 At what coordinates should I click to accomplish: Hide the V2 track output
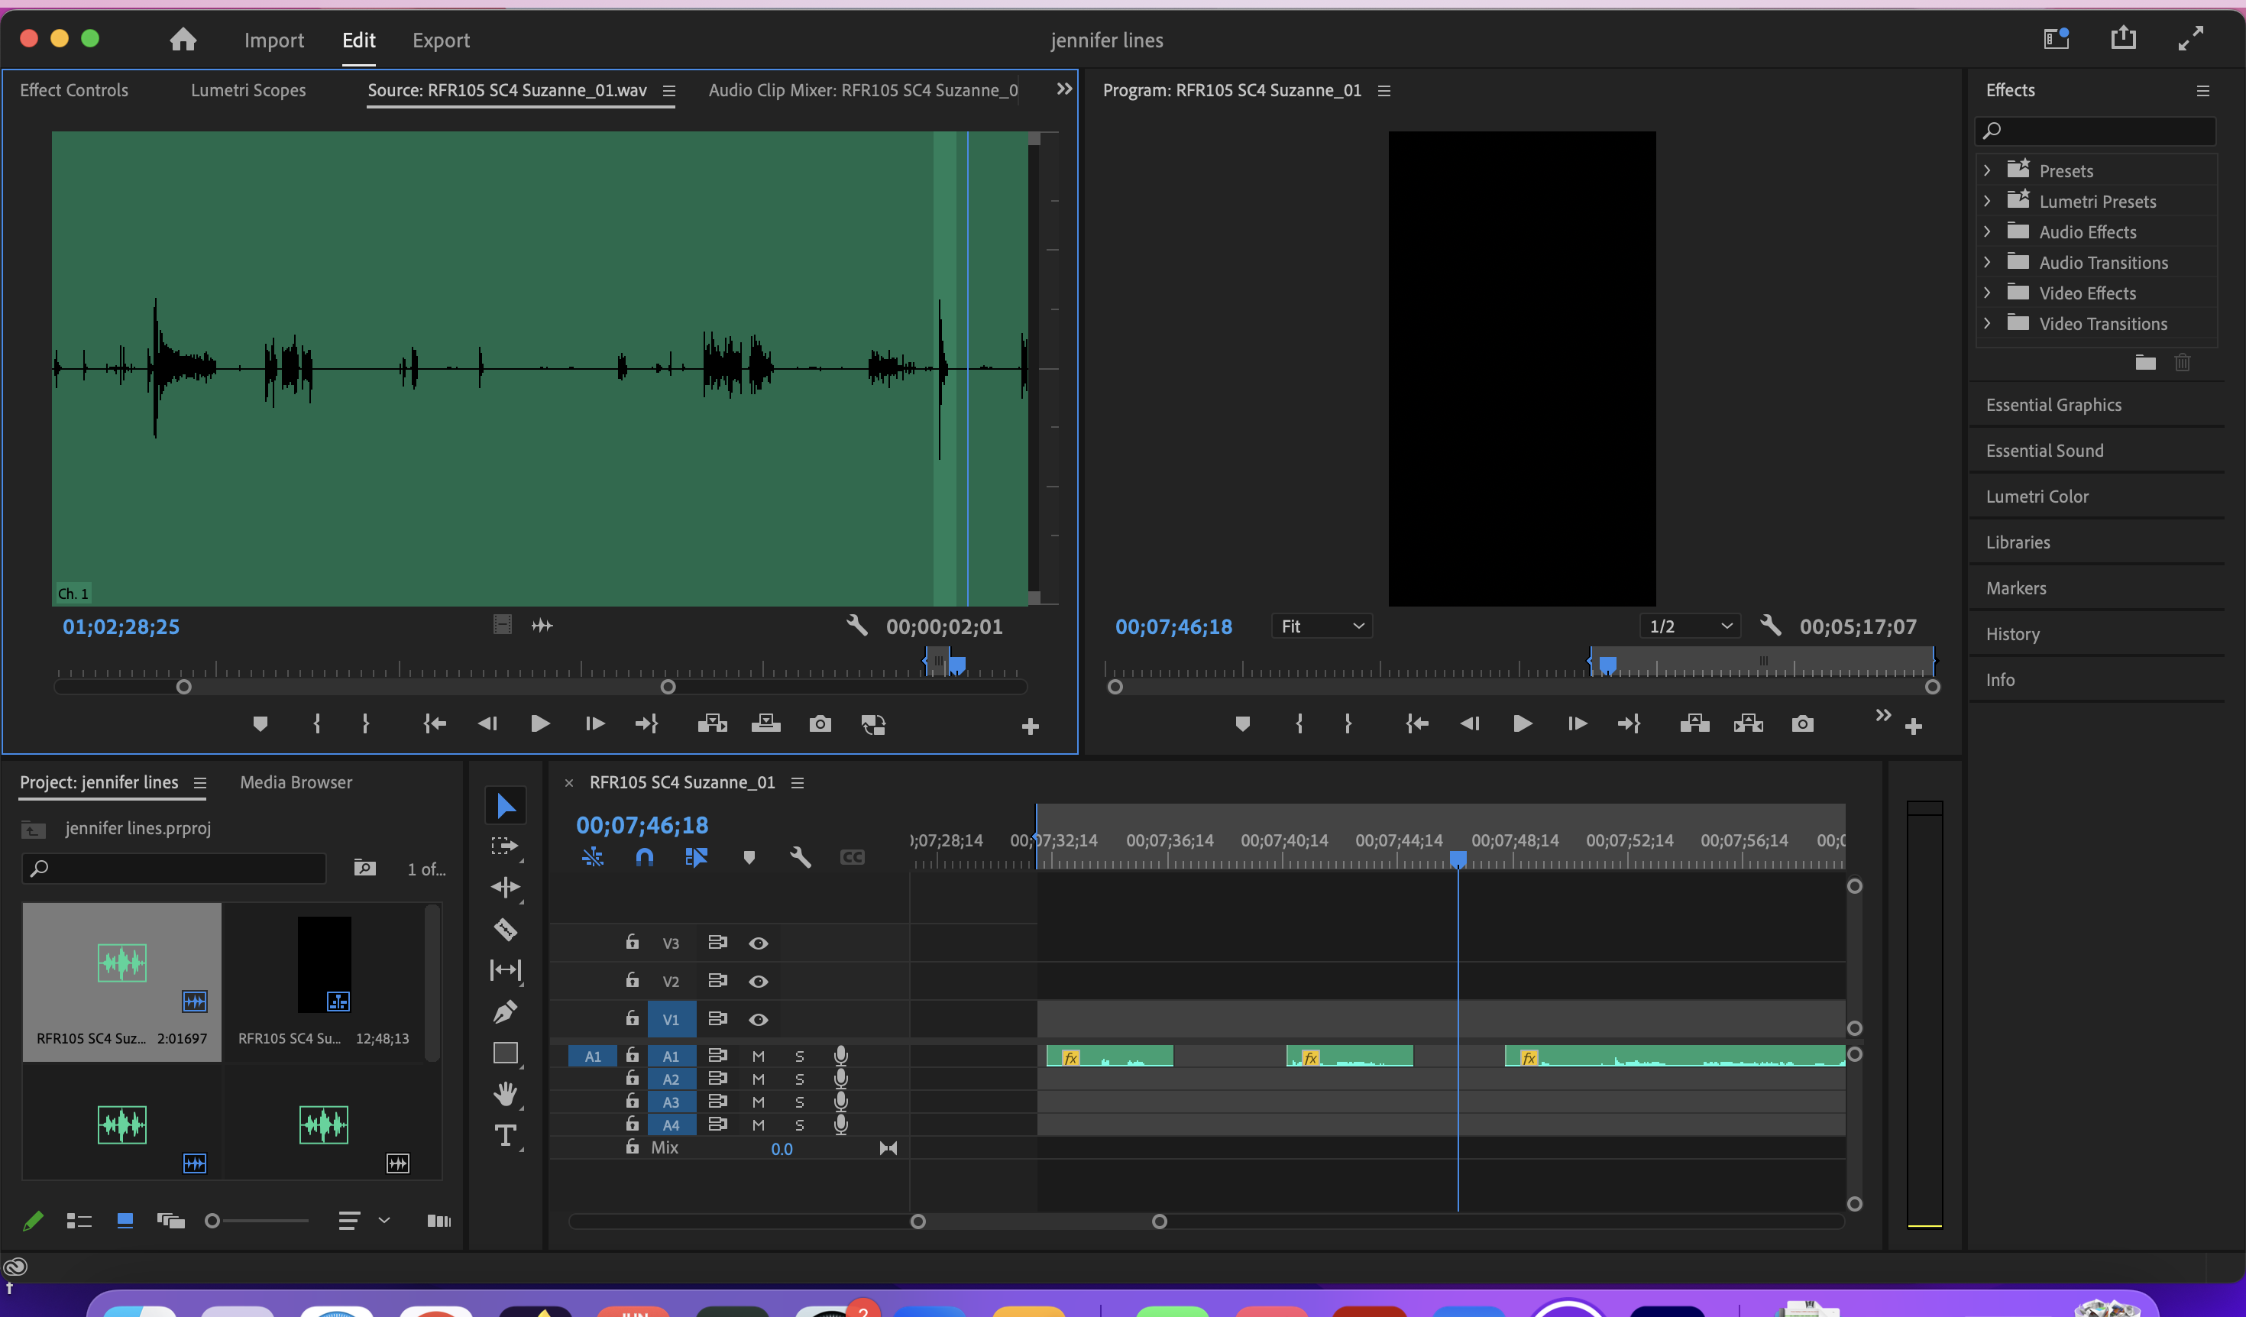coord(759,981)
